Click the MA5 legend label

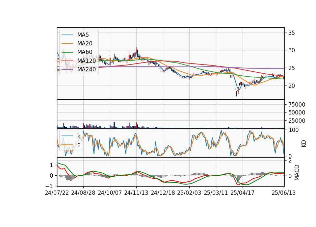(x=83, y=35)
